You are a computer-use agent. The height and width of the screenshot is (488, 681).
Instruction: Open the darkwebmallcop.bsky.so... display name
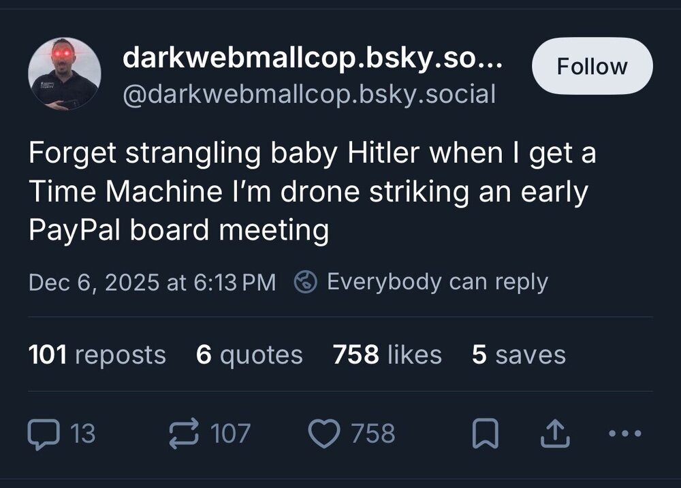(313, 59)
